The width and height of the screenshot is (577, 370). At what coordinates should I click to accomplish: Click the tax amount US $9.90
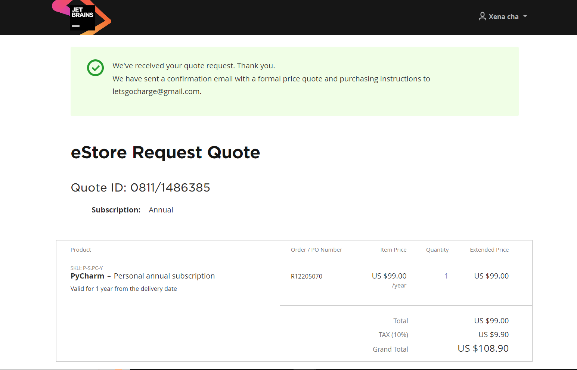tap(494, 335)
